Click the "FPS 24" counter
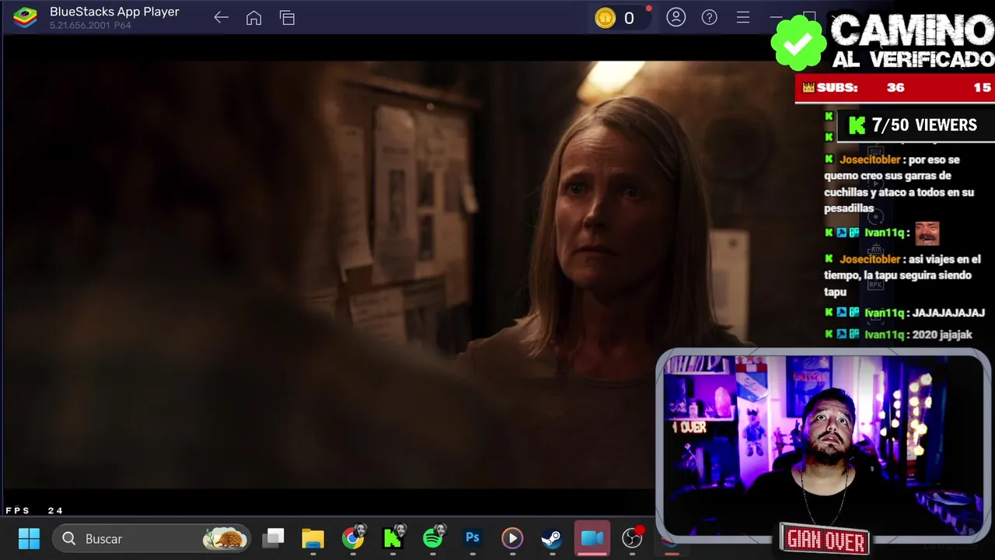The image size is (995, 560). (x=34, y=511)
